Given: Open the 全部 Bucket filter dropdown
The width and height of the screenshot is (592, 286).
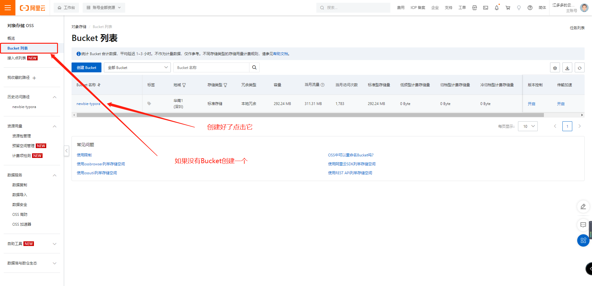Looking at the screenshot, I should [x=137, y=67].
